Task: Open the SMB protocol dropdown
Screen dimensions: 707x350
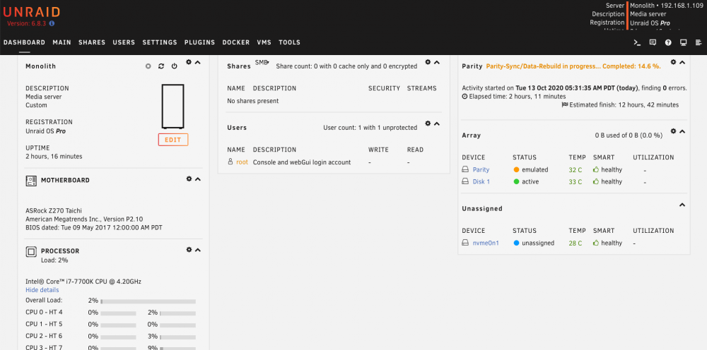Action: coord(262,63)
